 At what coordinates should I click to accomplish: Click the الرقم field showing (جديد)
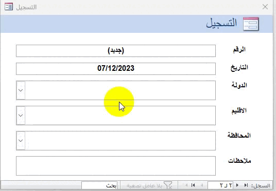[x=116, y=51]
